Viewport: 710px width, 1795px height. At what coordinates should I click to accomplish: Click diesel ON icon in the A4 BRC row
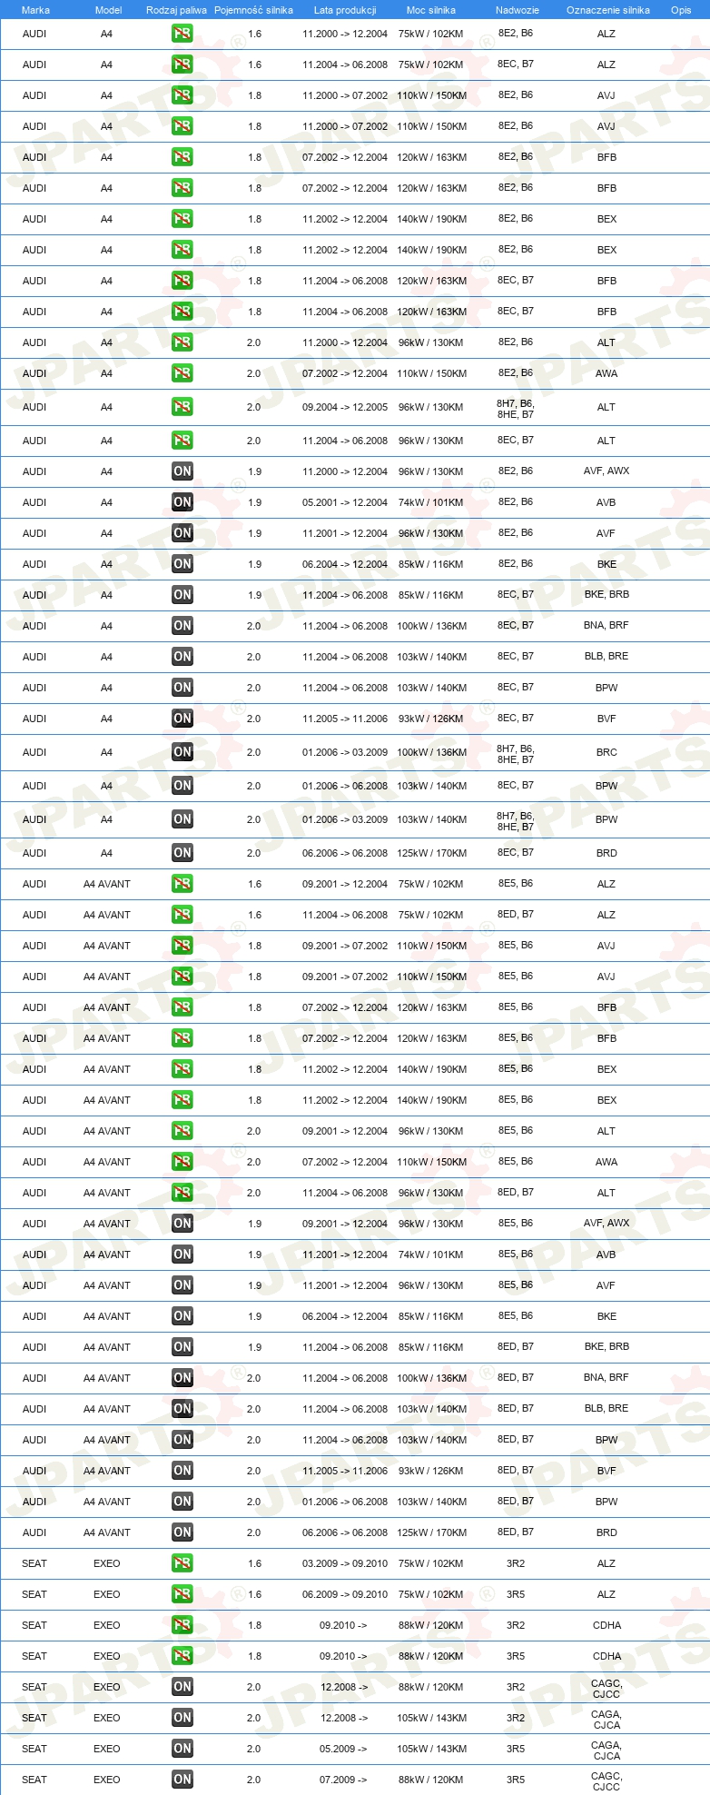[182, 752]
